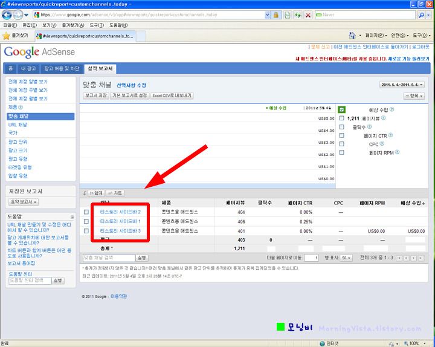
Task: Click the help icon next to 제품
Action: (21, 108)
